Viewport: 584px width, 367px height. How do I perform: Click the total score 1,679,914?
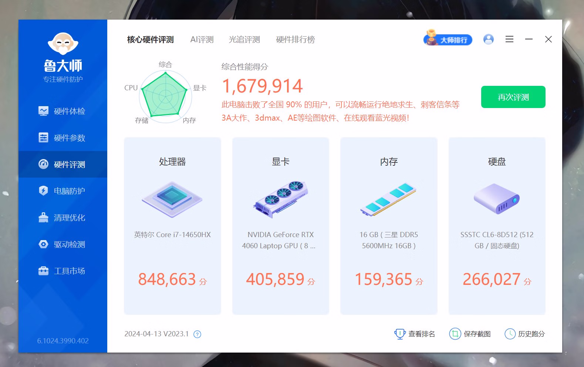(x=262, y=86)
